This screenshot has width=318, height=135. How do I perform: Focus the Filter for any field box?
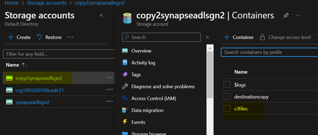pos(59,54)
